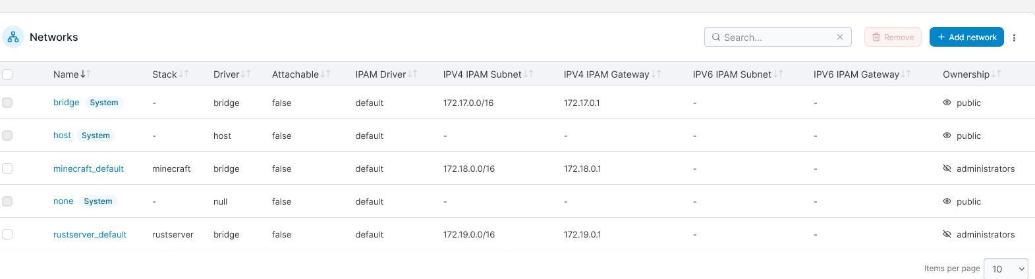The height and width of the screenshot is (279, 1035).
Task: Click the Add network button
Action: (x=966, y=38)
